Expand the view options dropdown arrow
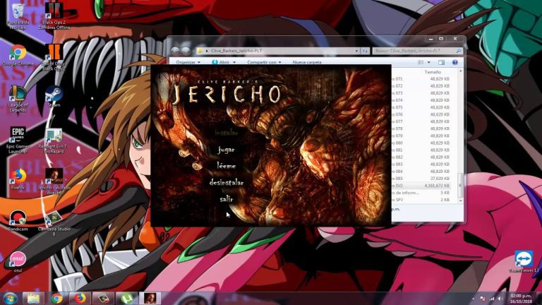 (x=429, y=62)
